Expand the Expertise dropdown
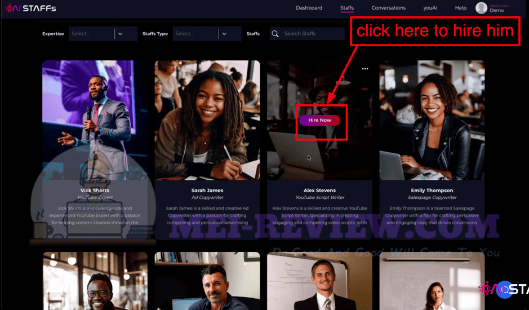 (103, 34)
